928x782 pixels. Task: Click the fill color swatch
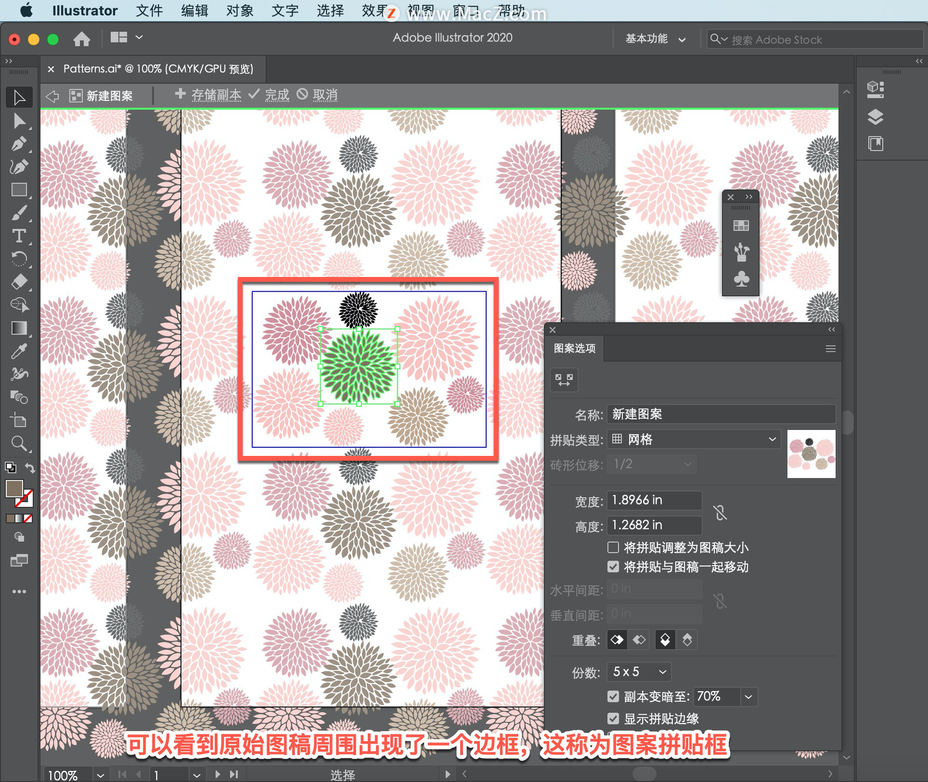coord(14,489)
